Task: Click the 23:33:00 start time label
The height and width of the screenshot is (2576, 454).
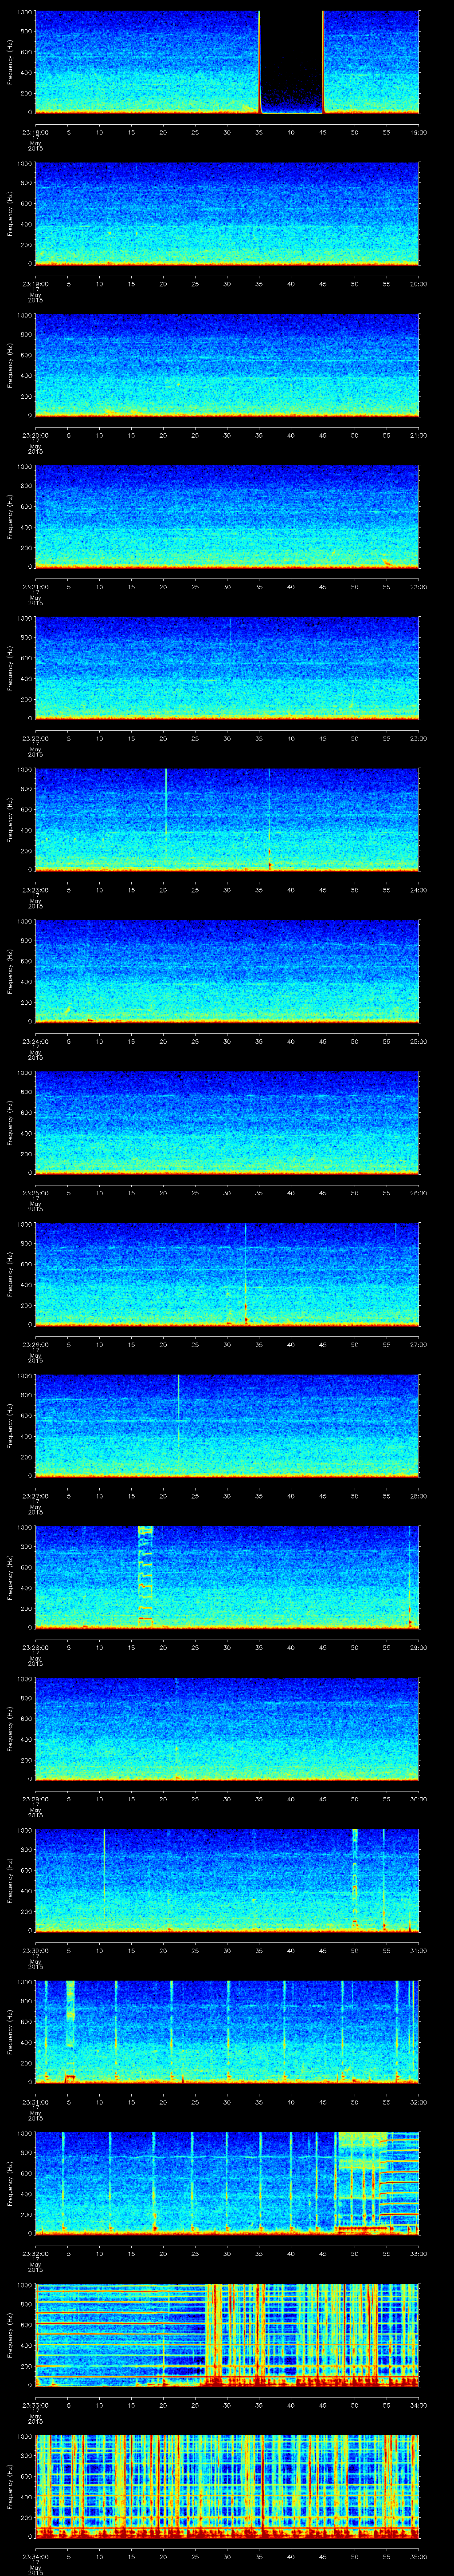Action: [x=35, y=2405]
